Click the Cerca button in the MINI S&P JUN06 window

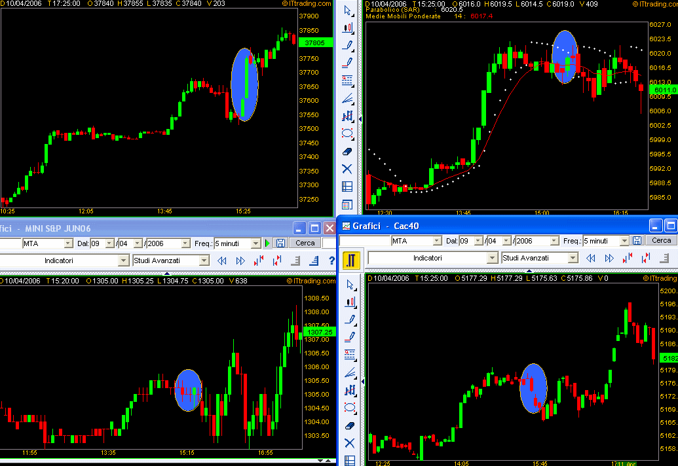click(305, 243)
